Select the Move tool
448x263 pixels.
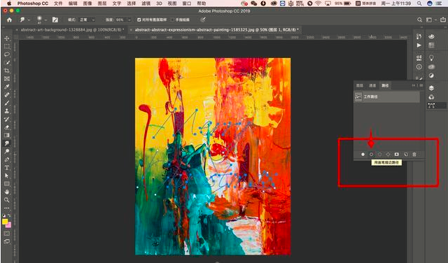point(7,38)
